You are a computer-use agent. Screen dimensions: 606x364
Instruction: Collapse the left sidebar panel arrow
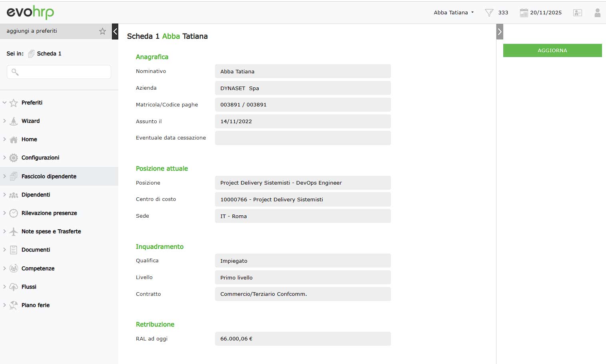[x=115, y=31]
